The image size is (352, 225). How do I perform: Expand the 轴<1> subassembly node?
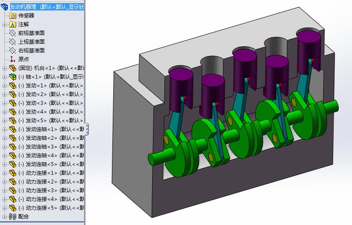coord(4,77)
